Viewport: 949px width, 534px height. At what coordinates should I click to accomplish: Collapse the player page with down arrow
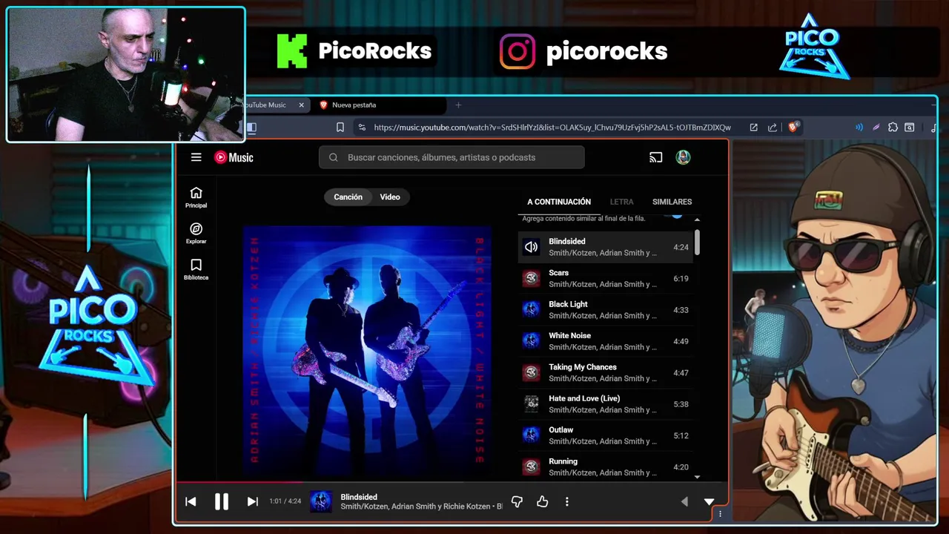[x=709, y=502]
